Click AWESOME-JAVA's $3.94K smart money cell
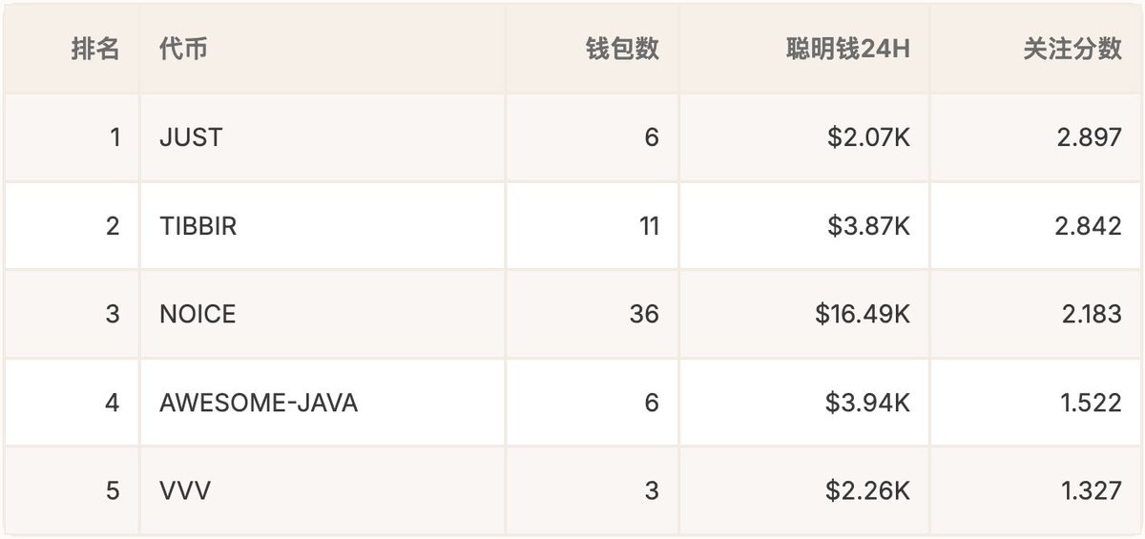 (x=868, y=403)
